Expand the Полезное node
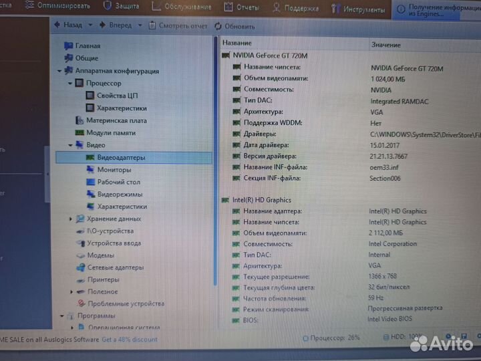 tap(71, 291)
